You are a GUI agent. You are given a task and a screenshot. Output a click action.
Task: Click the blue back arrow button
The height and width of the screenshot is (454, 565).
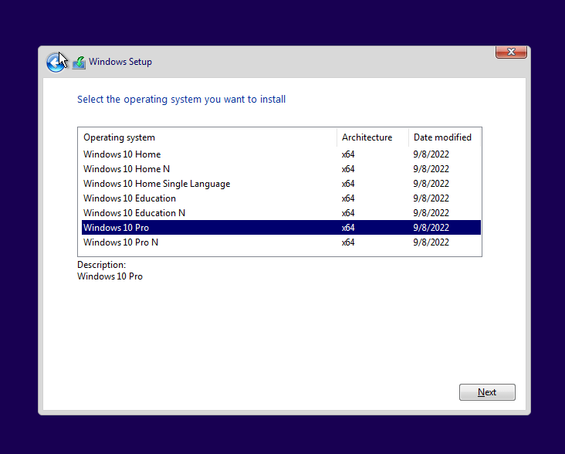(x=56, y=63)
